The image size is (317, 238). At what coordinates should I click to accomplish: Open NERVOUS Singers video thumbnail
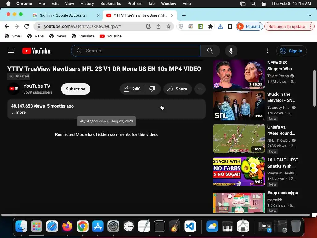(239, 74)
